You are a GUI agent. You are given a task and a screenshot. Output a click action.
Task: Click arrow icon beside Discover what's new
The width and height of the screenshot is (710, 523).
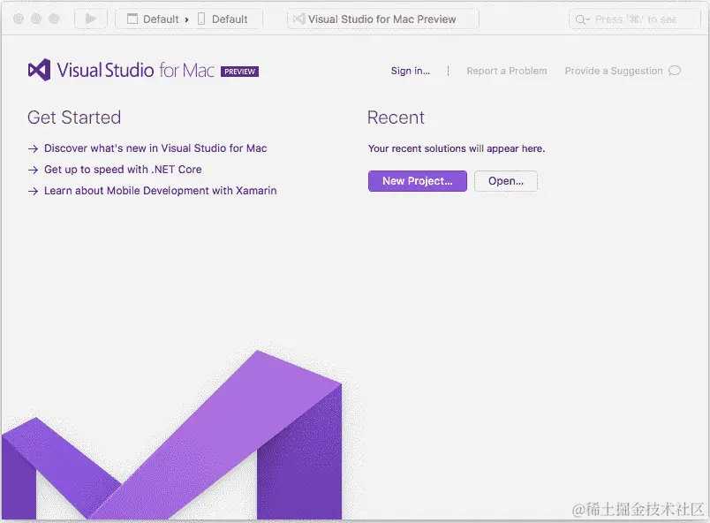(x=33, y=149)
